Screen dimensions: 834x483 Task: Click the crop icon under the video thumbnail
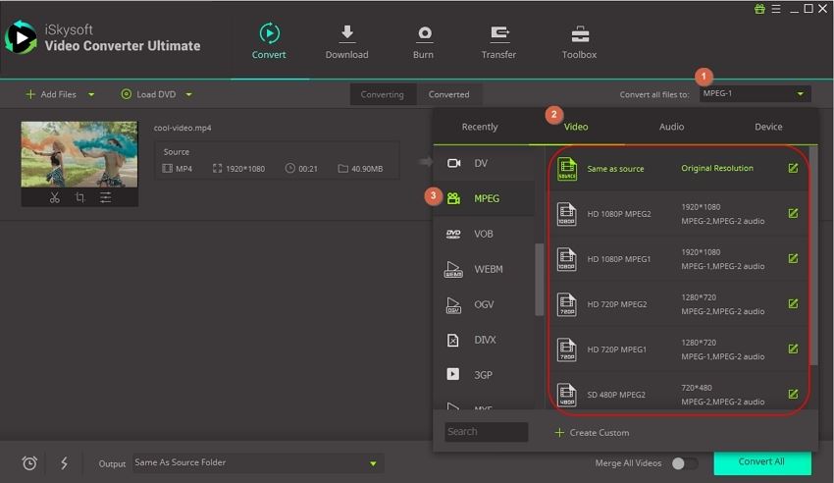79,197
